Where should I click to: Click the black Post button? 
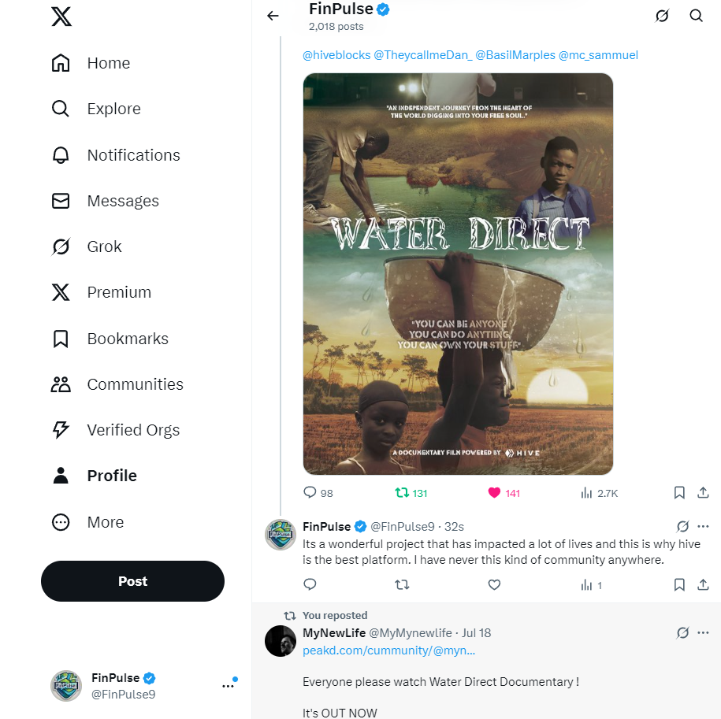(132, 581)
